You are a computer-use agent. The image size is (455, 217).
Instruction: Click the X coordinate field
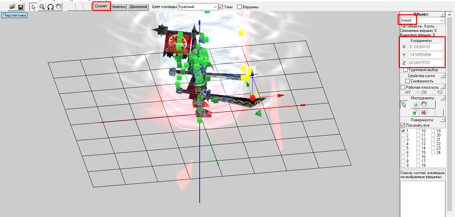tap(425, 47)
